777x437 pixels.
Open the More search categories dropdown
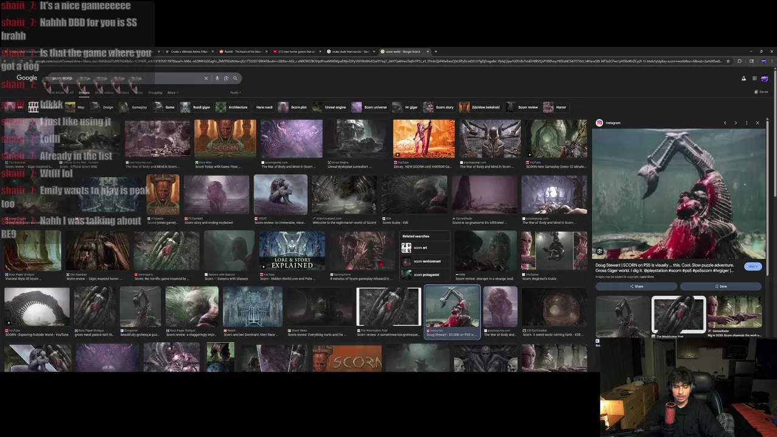[172, 92]
